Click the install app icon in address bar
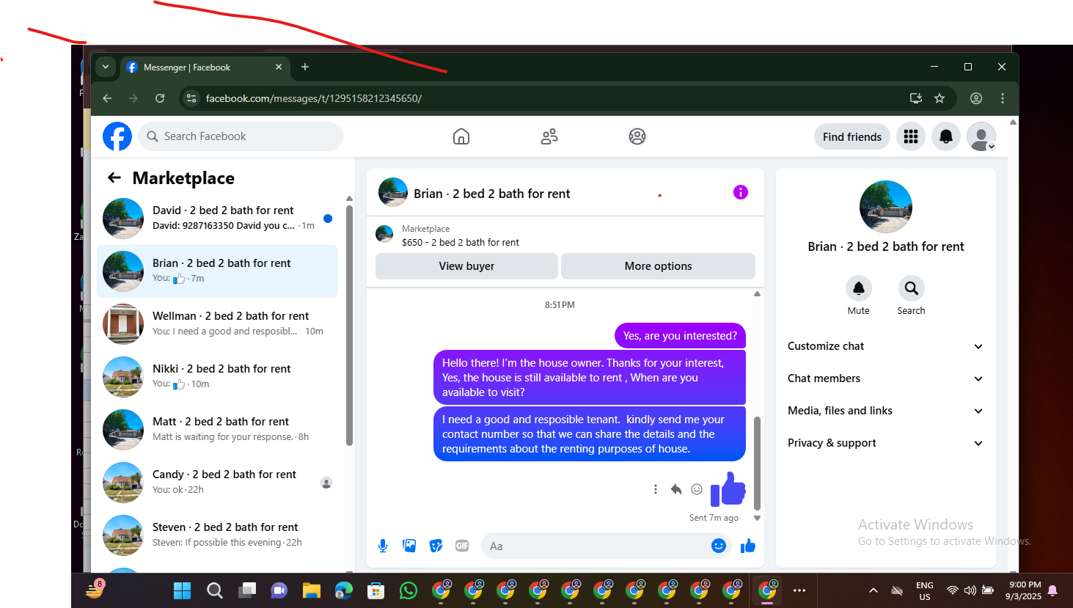 coord(916,98)
